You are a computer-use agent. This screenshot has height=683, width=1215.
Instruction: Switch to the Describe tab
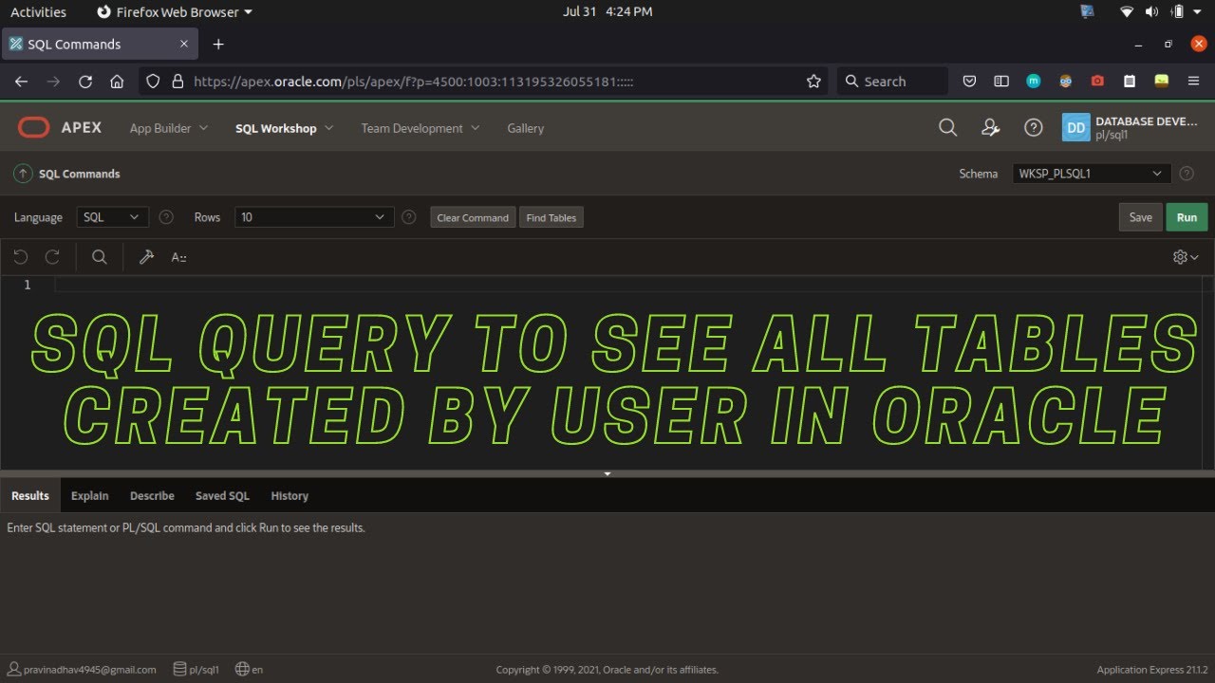coord(152,496)
